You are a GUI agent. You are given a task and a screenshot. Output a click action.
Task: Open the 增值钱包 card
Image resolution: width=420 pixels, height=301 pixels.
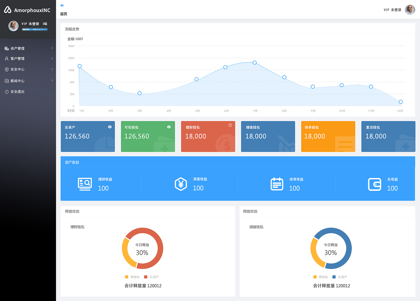[x=268, y=137]
